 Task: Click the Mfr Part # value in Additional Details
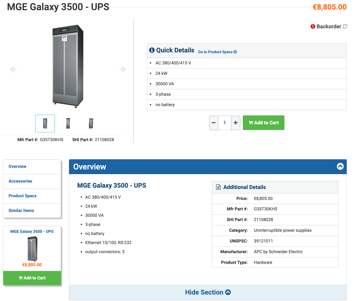tap(265, 209)
